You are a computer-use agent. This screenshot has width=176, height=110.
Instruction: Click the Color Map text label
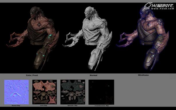(44, 105)
